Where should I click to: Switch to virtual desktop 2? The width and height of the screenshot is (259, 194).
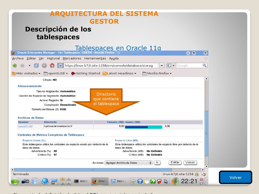pyautogui.click(x=69, y=179)
